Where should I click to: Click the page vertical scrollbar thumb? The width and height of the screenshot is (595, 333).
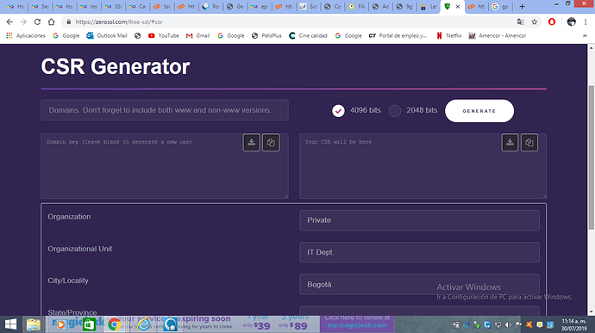click(x=592, y=157)
